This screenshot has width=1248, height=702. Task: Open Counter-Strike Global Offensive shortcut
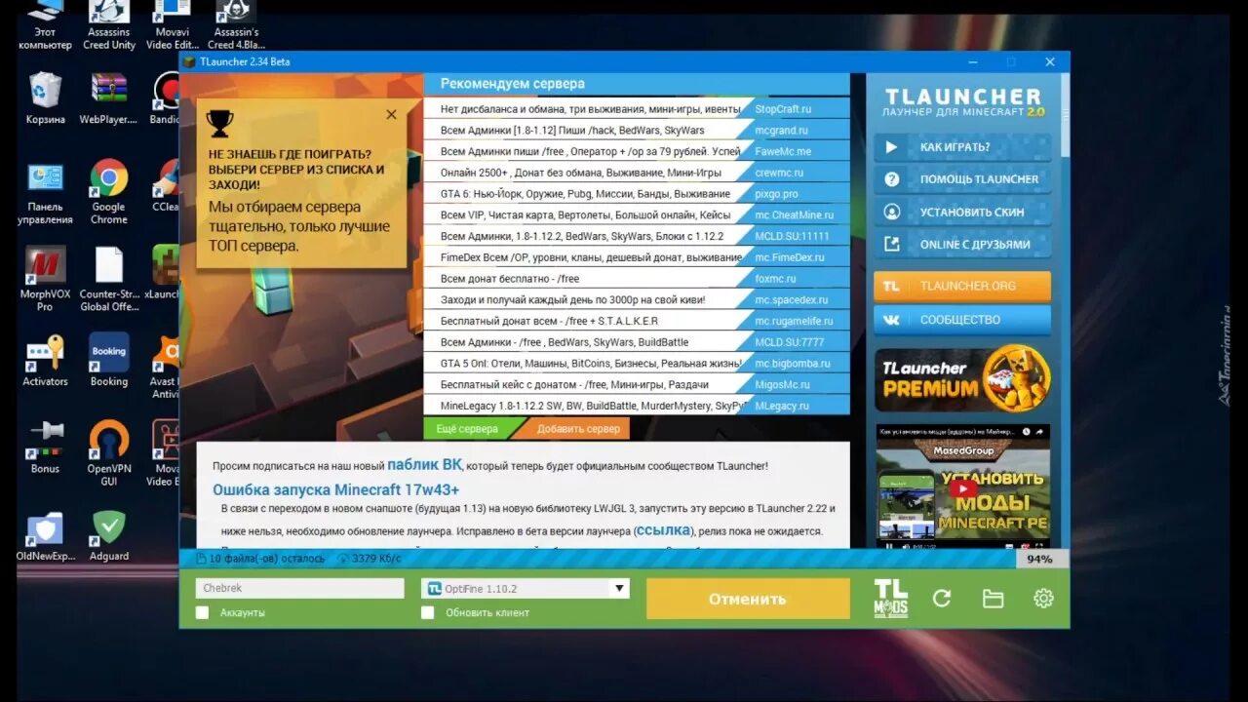coord(109,279)
